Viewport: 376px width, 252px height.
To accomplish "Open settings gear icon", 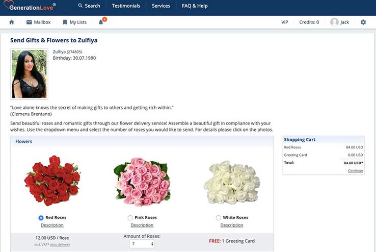I will coord(363,22).
